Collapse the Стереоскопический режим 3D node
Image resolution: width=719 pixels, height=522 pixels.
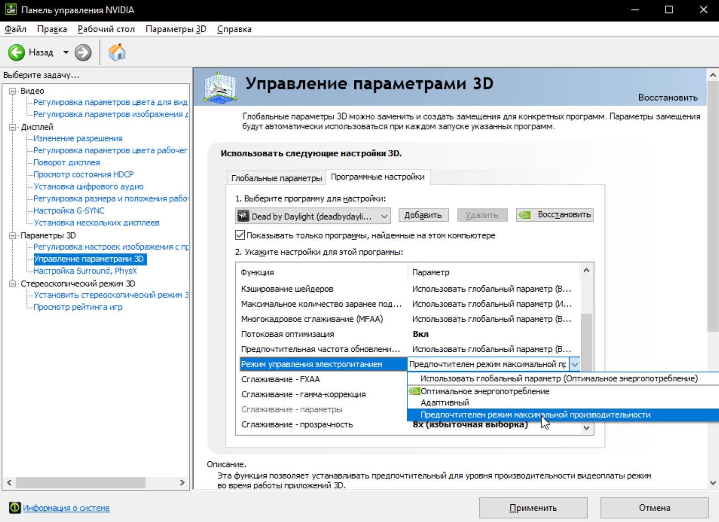pos(13,283)
